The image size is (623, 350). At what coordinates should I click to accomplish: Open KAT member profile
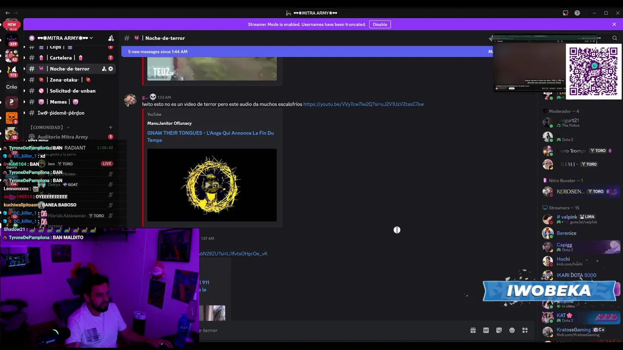581,317
